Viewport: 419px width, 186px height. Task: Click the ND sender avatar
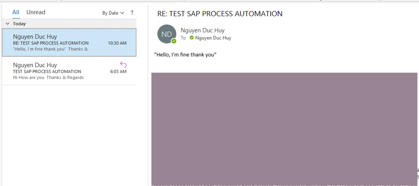tap(167, 34)
